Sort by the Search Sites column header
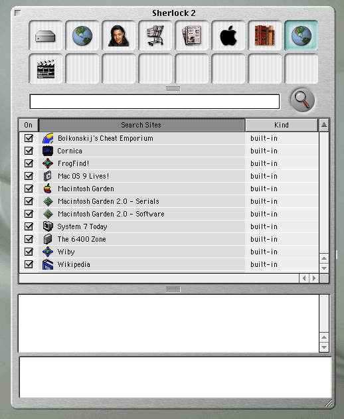344x419 pixels. click(141, 125)
